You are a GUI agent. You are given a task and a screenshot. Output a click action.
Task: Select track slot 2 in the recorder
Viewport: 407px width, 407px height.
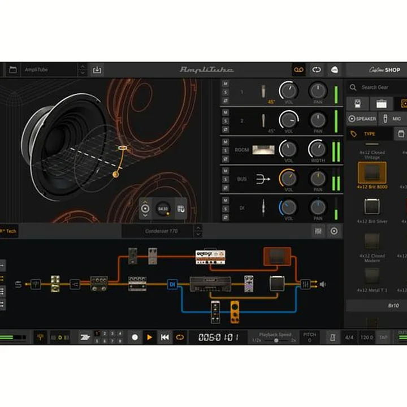click(105, 334)
